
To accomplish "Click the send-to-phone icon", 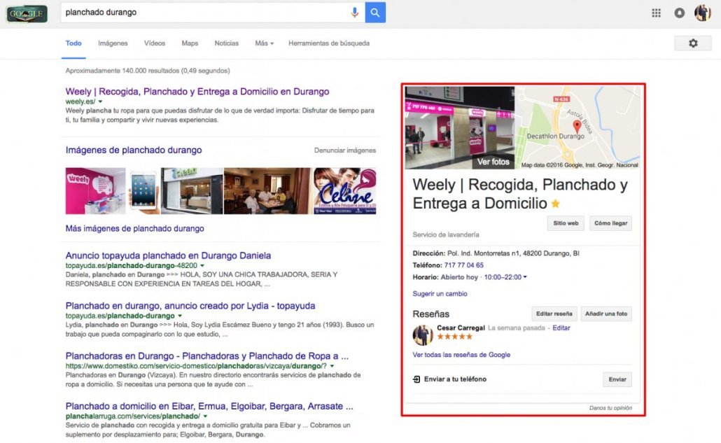I will [416, 379].
